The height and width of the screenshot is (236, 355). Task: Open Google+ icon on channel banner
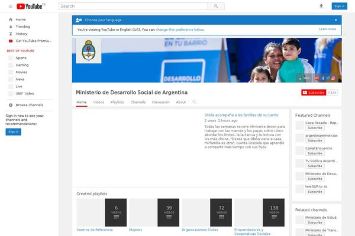click(x=317, y=78)
